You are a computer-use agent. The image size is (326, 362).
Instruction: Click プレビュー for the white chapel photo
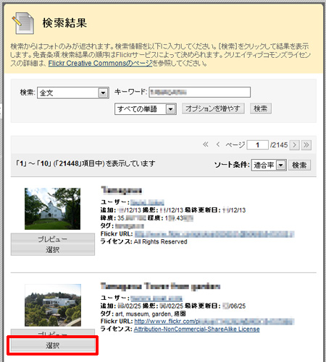(x=53, y=239)
